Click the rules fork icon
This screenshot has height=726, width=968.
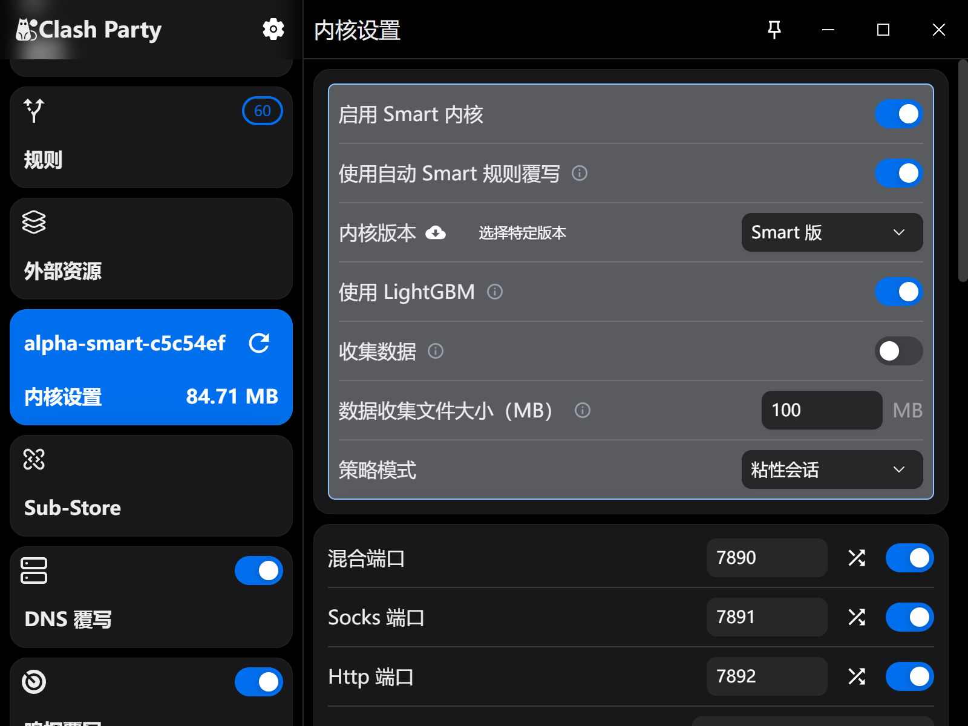click(x=34, y=111)
